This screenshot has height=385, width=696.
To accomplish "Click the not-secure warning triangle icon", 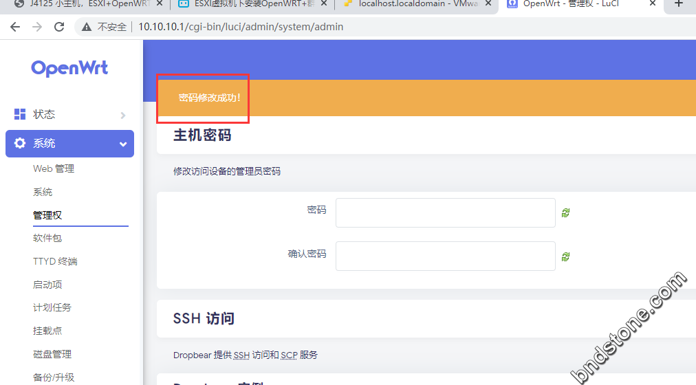I will coord(87,27).
